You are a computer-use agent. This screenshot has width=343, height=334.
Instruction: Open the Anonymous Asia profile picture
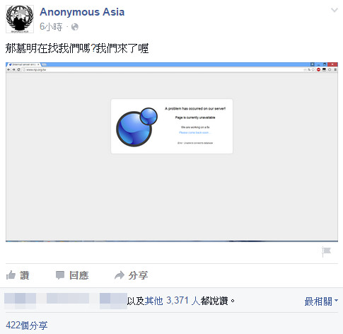(20, 19)
